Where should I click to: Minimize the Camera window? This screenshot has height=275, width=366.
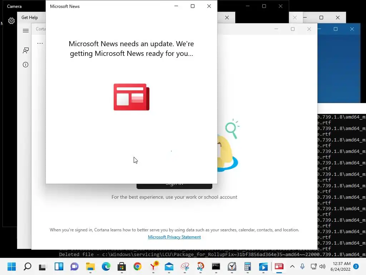248,6
